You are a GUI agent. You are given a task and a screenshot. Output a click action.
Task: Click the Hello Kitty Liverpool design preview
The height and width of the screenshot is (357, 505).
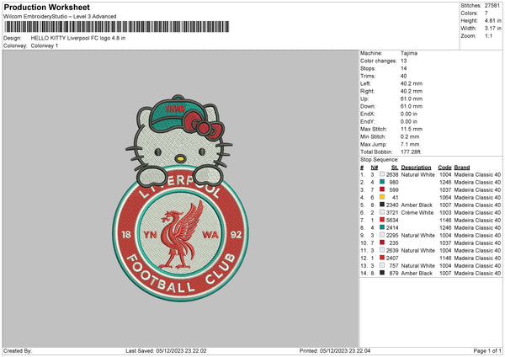[x=180, y=198]
